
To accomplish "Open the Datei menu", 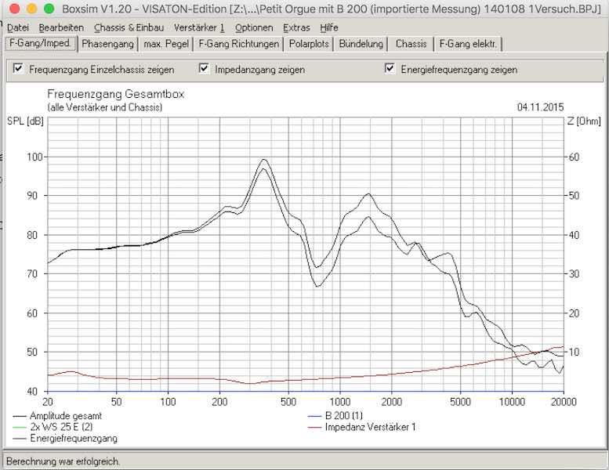I will 17,27.
